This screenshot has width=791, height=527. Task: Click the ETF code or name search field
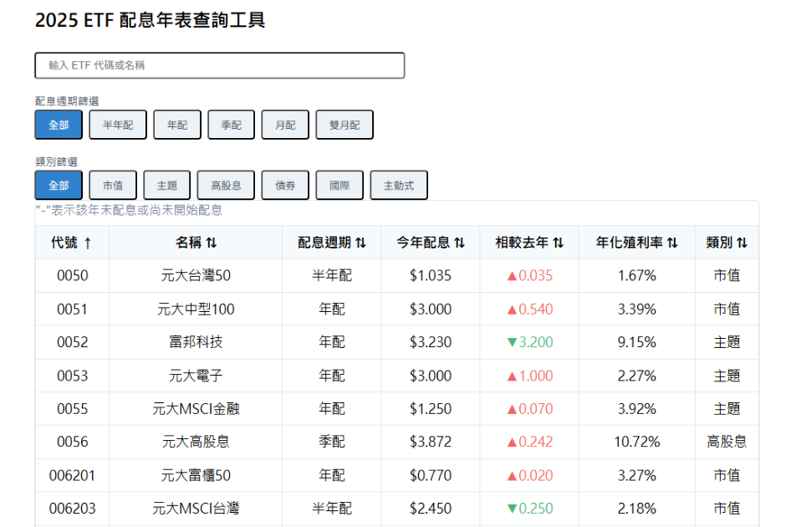click(220, 65)
